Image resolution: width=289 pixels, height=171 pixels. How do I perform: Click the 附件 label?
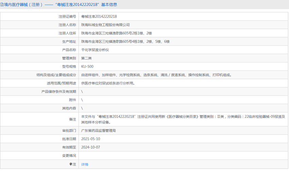(x=72, y=100)
